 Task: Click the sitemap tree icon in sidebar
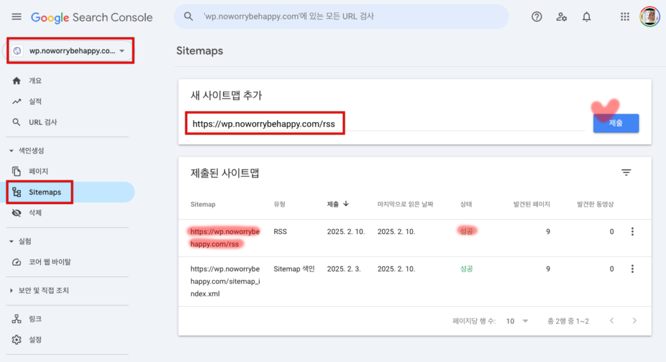[16, 192]
